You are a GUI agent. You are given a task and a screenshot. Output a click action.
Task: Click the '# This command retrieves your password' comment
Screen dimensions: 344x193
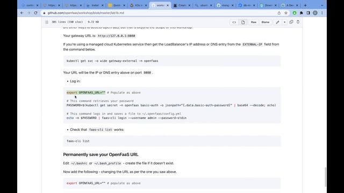coord(100,101)
